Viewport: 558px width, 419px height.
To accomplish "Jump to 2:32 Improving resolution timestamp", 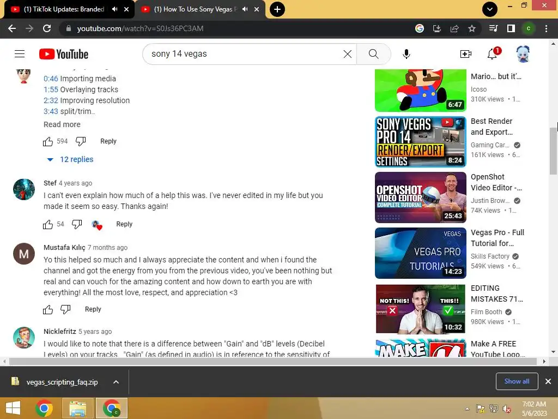I will tap(51, 100).
